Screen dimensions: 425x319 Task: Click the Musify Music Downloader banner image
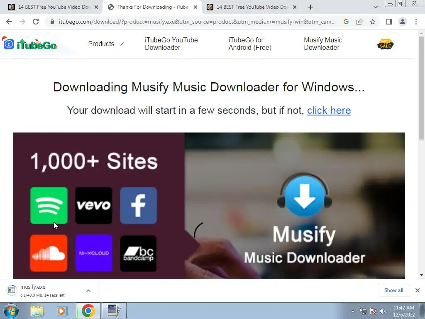(209, 205)
